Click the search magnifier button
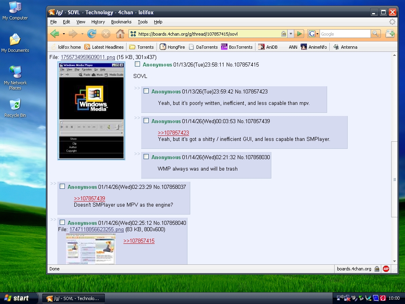The image size is (405, 304). coord(375,34)
